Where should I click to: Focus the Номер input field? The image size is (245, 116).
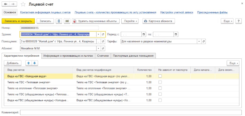[60, 28]
